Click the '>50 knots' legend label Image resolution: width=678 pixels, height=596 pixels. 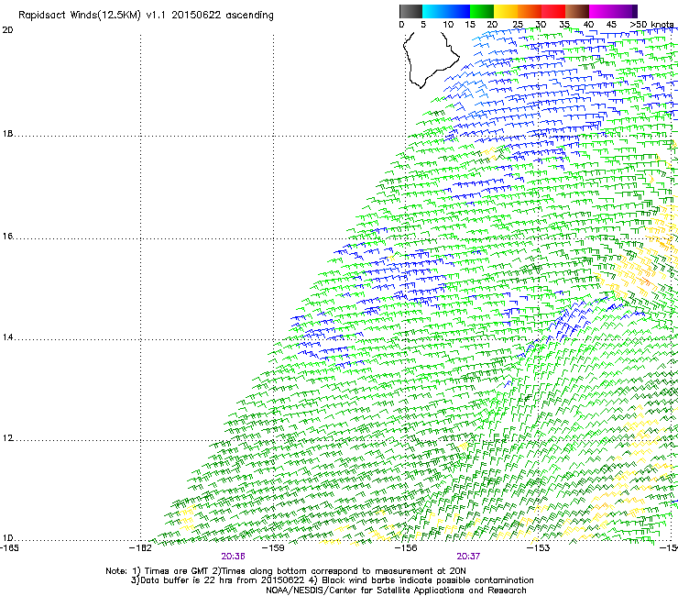pos(654,25)
